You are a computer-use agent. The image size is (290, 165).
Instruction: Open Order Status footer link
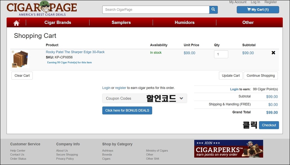(x=18, y=159)
